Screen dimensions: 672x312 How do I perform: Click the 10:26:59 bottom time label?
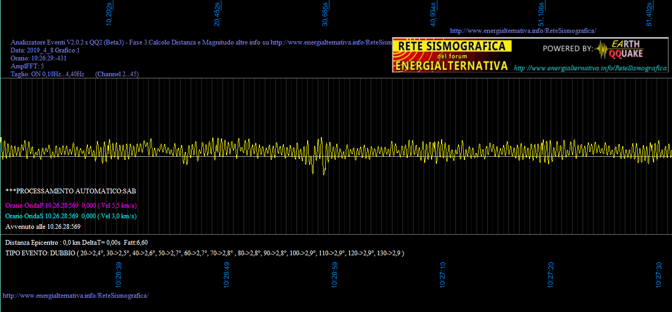tap(335, 275)
